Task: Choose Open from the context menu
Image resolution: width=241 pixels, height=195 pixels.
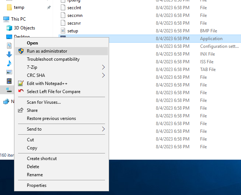Action: [62, 43]
